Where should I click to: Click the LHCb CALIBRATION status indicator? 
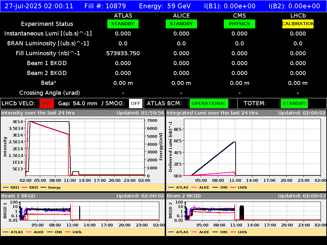pyautogui.click(x=298, y=24)
